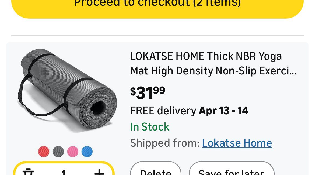
Task: Tap the Apr 13 - 14 delivery date
Action: point(223,111)
